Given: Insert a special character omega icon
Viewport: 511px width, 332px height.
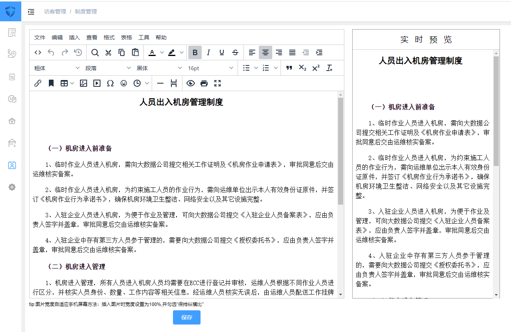Looking at the screenshot, I should tap(110, 83).
